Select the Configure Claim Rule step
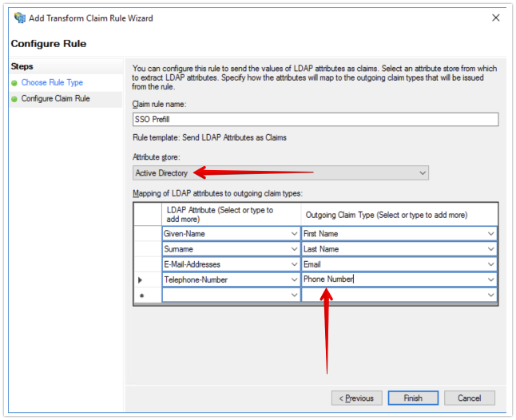The image size is (516, 420). pyautogui.click(x=55, y=99)
